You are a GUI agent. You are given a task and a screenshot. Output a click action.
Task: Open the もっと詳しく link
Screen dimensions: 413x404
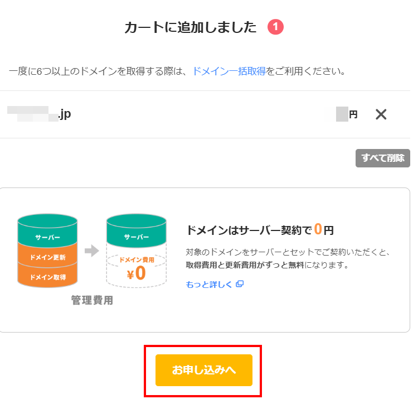coord(209,284)
